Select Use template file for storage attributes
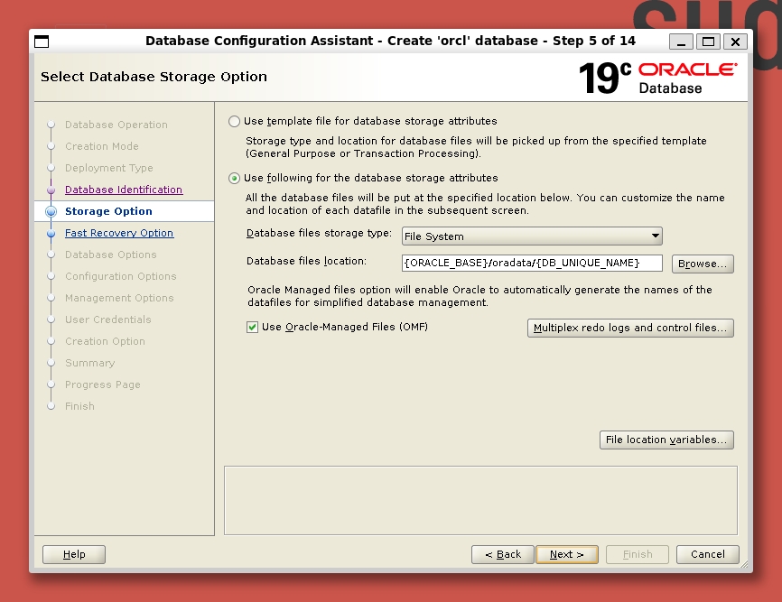 tap(235, 121)
